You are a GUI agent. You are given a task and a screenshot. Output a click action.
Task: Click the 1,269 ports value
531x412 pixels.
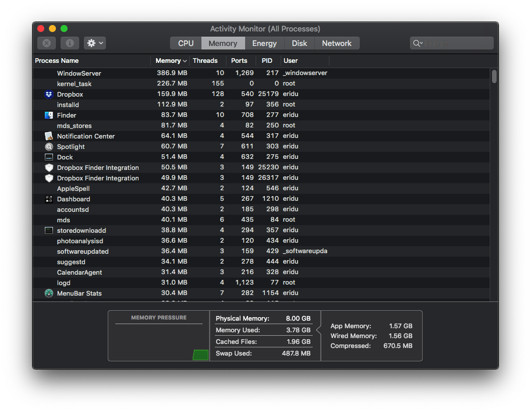pyautogui.click(x=245, y=73)
